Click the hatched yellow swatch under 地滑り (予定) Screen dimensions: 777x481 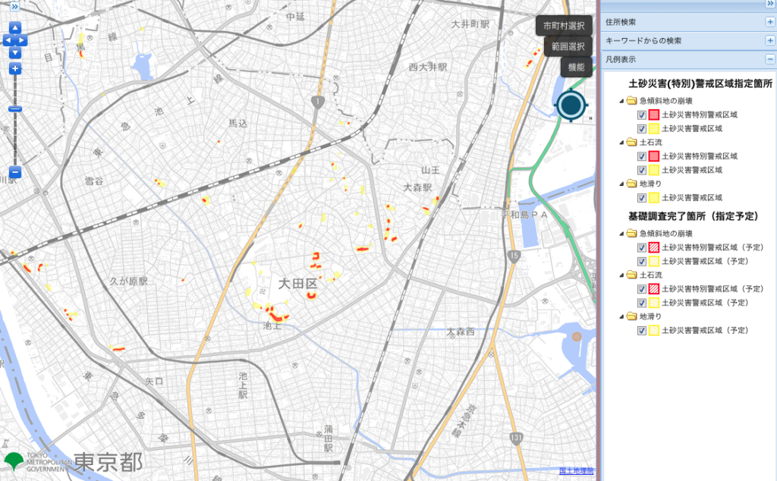(x=653, y=331)
